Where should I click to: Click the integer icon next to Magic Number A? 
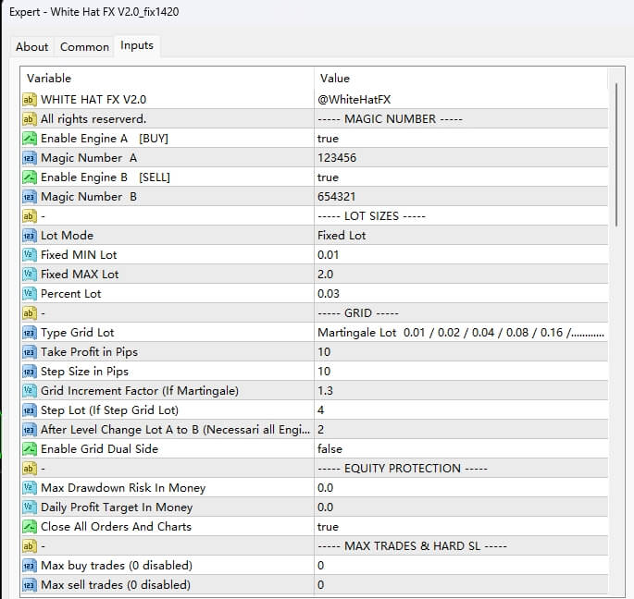click(x=29, y=158)
